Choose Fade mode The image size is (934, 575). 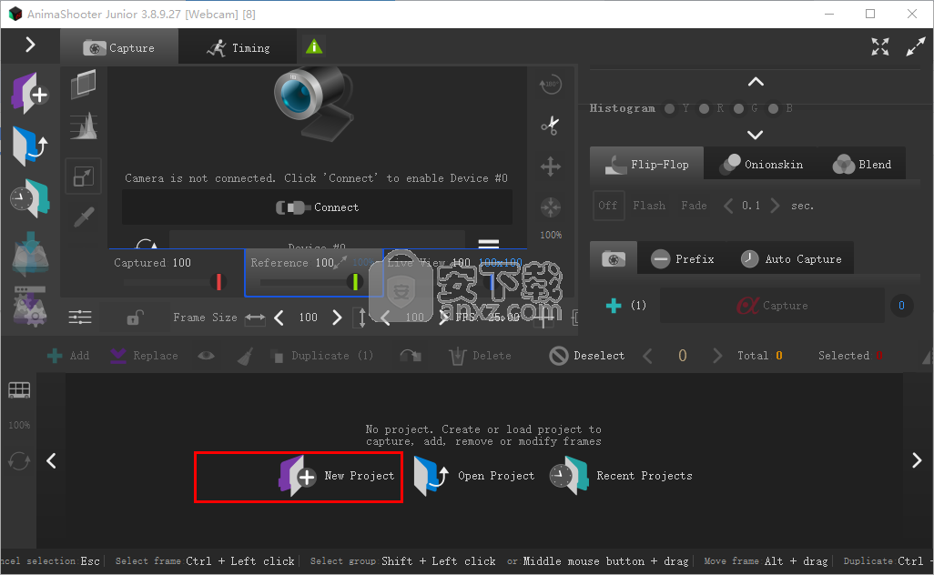point(694,206)
